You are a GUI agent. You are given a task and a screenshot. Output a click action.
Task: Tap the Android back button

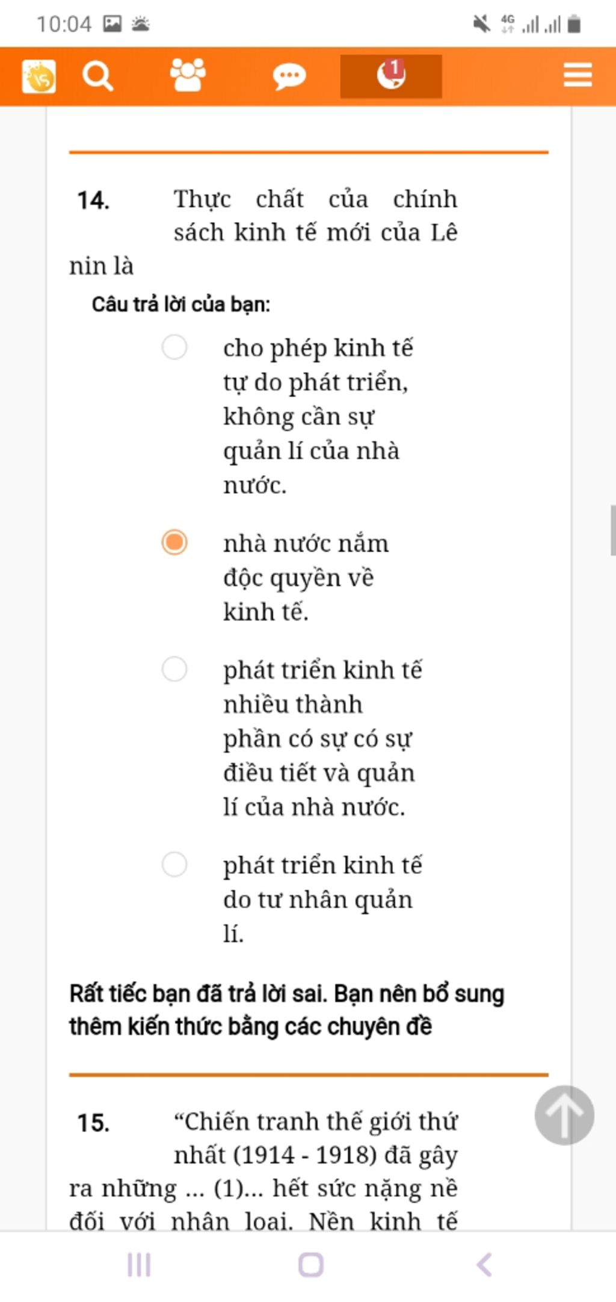click(x=484, y=1265)
